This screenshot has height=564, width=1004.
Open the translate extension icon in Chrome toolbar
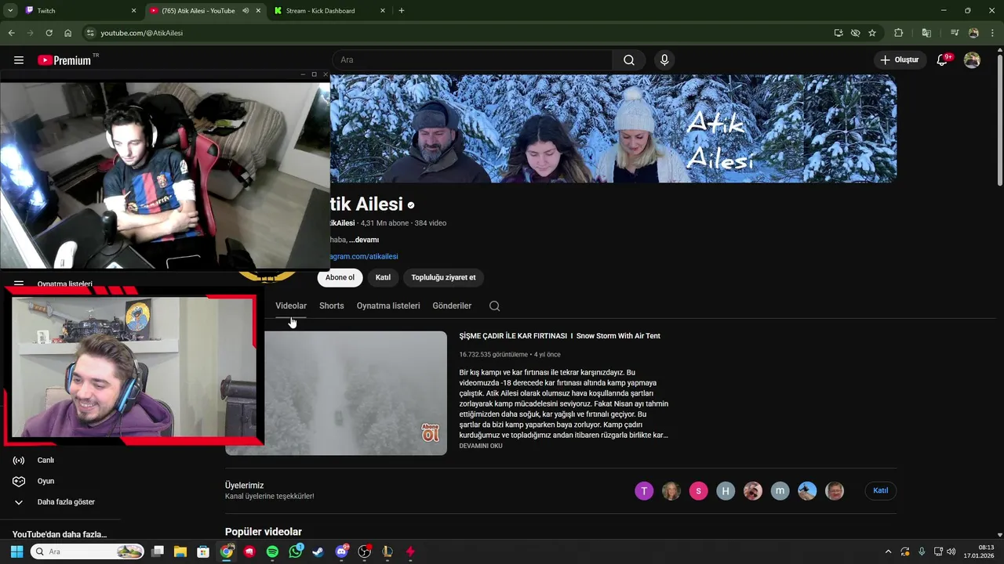pyautogui.click(x=926, y=33)
